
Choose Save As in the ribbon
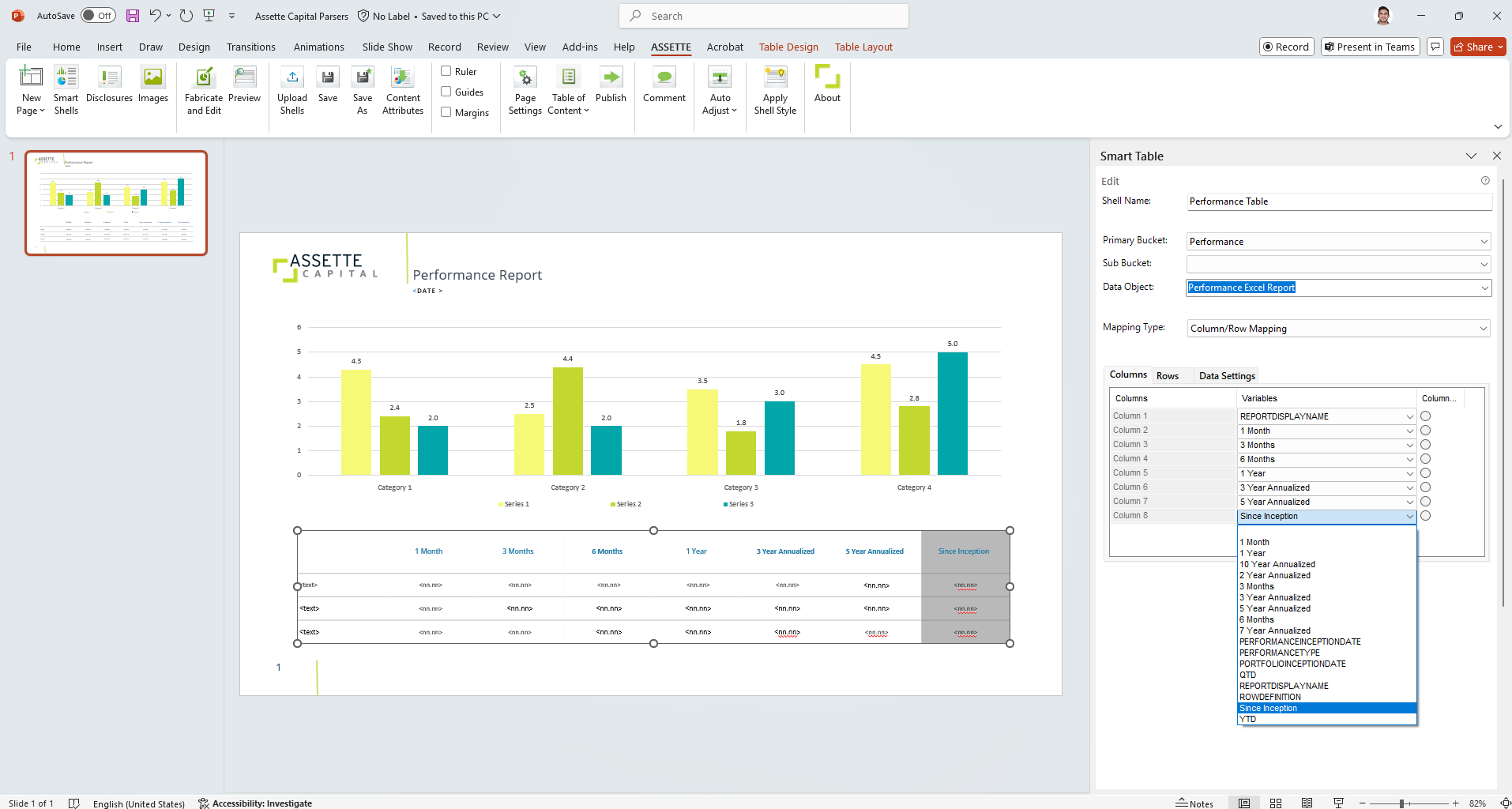[363, 91]
